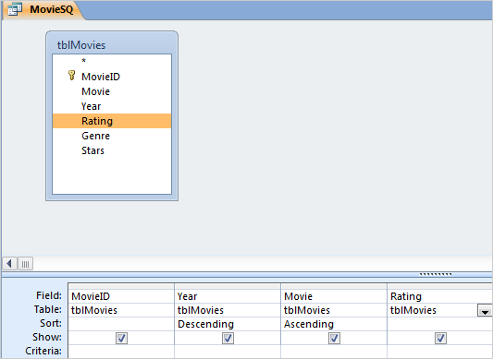Viewport: 493px width, 359px height.
Task: Click the primary key icon beside MovieID
Action: point(72,76)
